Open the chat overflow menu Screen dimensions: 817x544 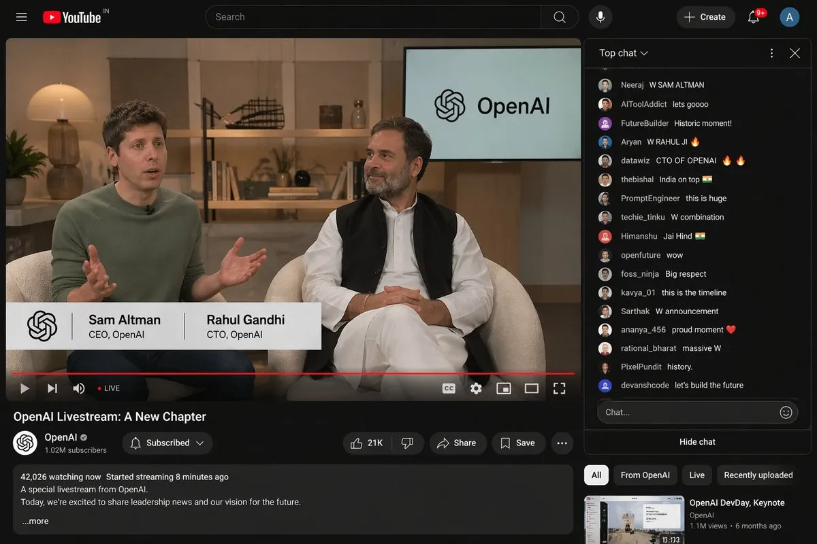click(x=771, y=52)
